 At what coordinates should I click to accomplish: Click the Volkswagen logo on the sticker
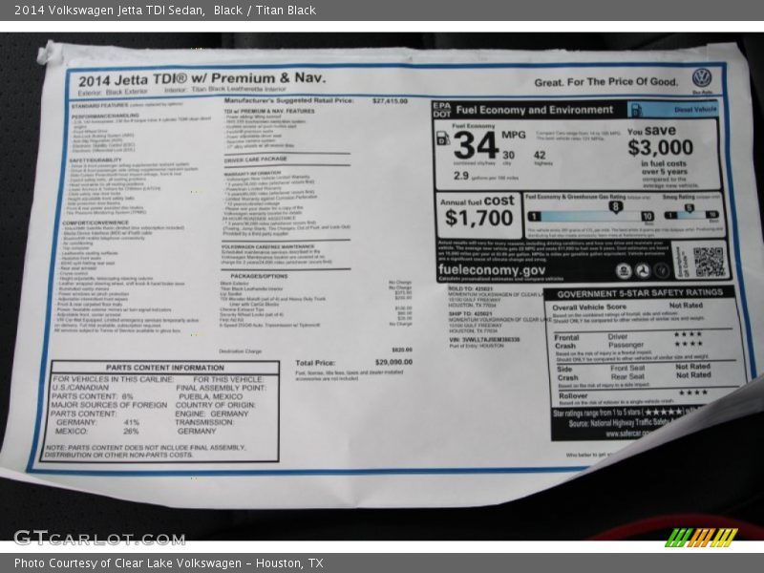(702, 77)
